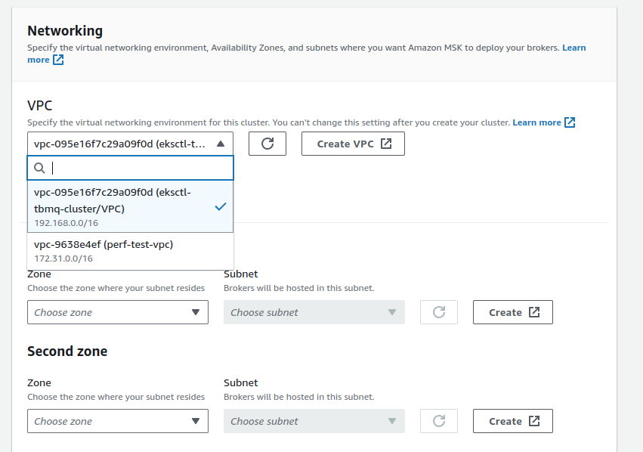Click the refresh icon in Second zone row

pyautogui.click(x=439, y=421)
